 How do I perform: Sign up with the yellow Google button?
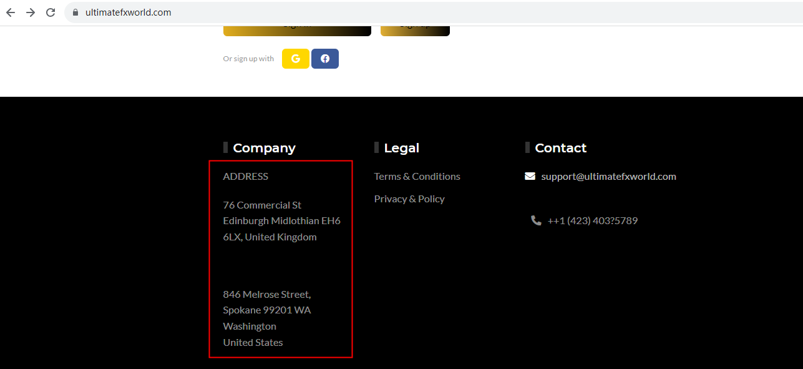(x=296, y=59)
